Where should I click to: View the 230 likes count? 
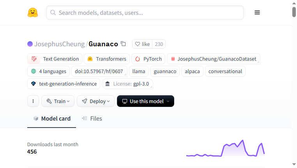[x=159, y=44]
